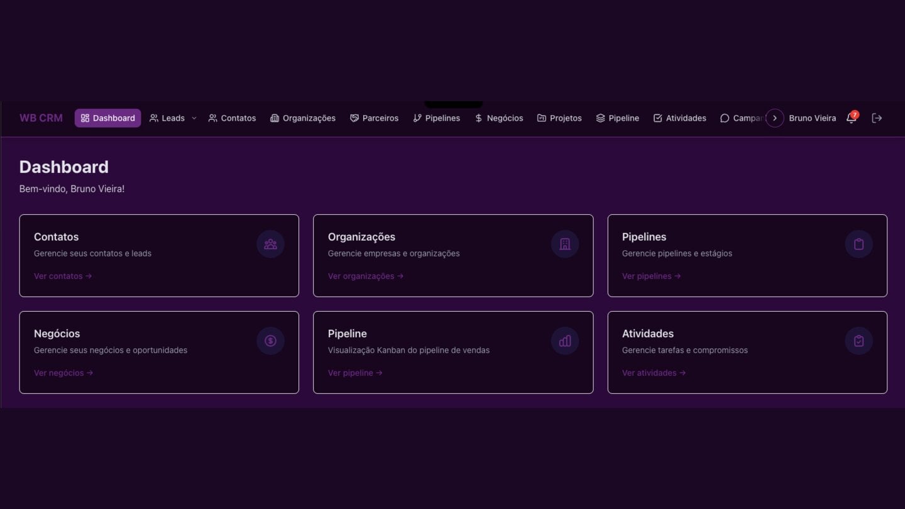The width and height of the screenshot is (905, 509).
Task: Click the bar chart icon on Pipeline card
Action: click(x=565, y=341)
